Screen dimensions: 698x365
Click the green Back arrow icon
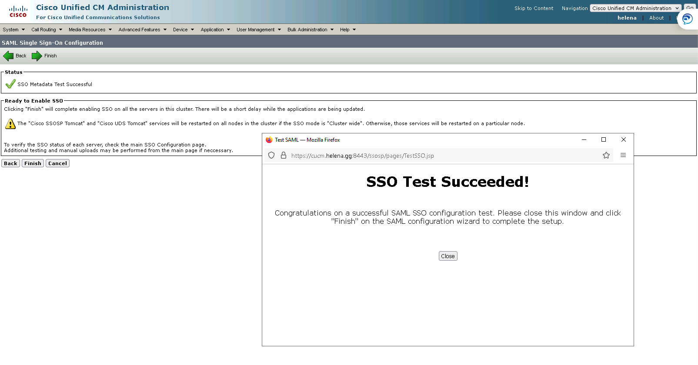pyautogui.click(x=8, y=56)
